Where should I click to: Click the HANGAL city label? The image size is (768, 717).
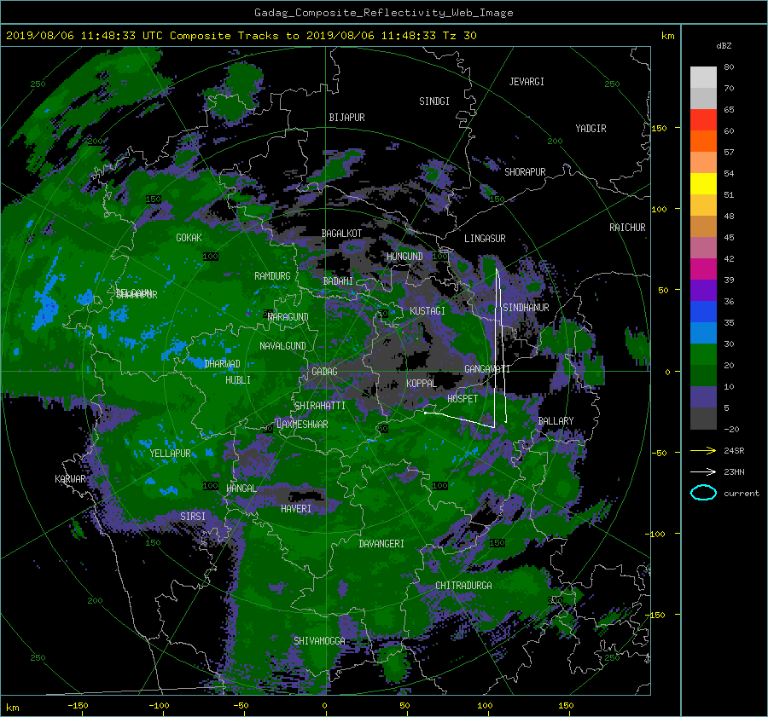[x=241, y=489]
